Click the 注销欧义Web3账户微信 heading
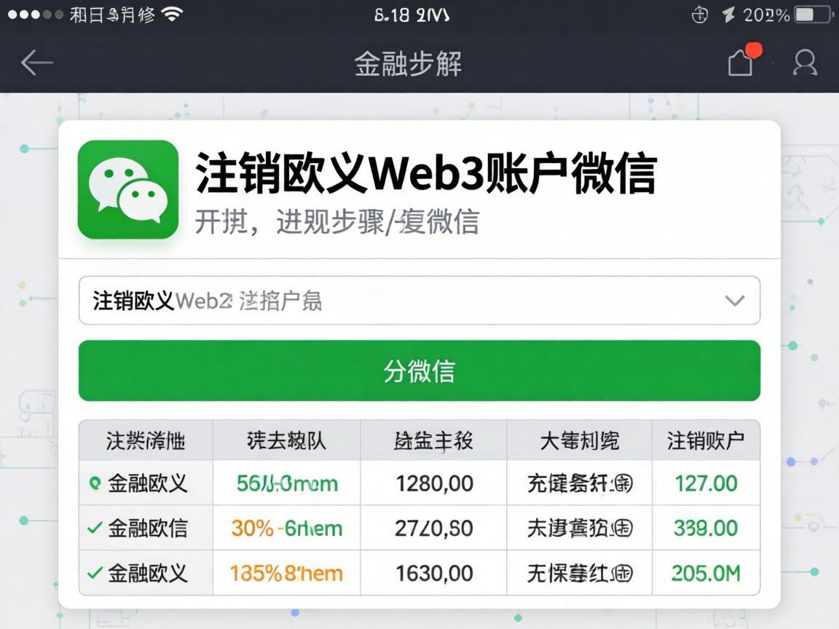839x629 pixels. click(x=426, y=173)
